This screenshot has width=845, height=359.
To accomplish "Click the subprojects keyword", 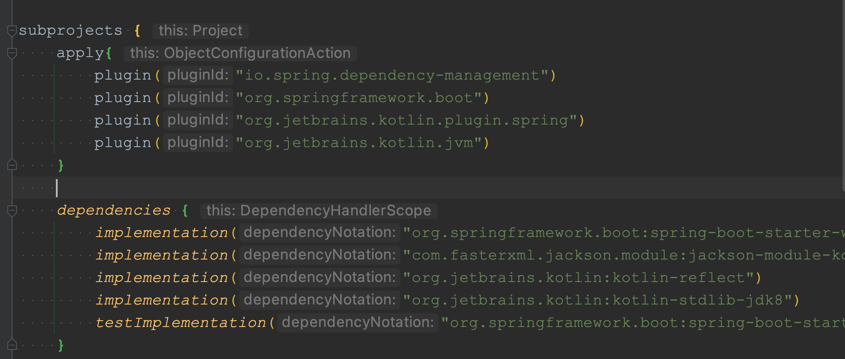I will (71, 31).
